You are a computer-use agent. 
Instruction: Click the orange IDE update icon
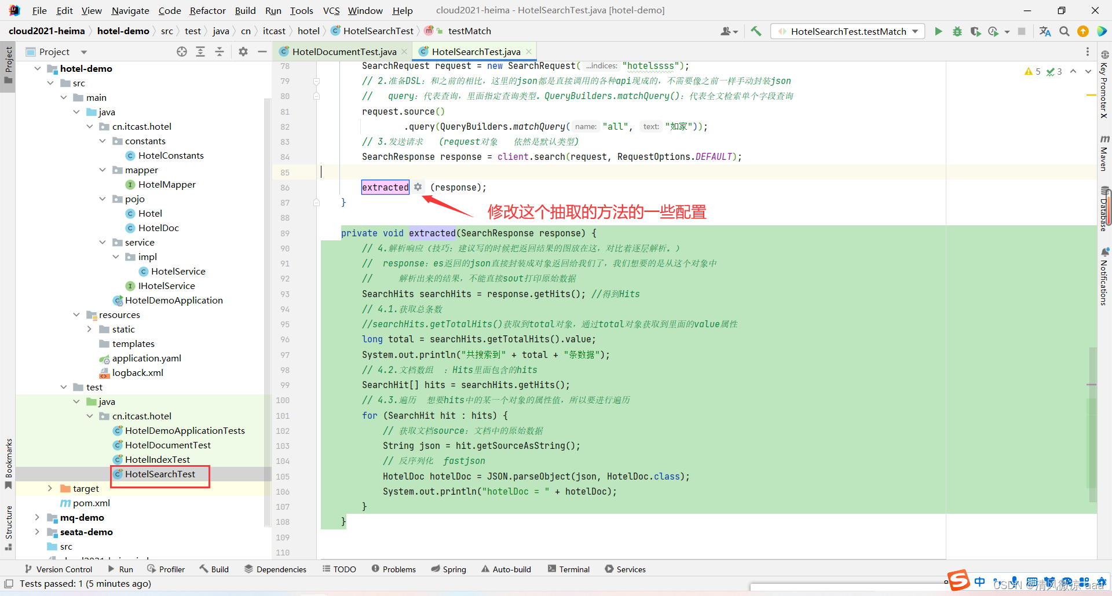coord(1082,31)
